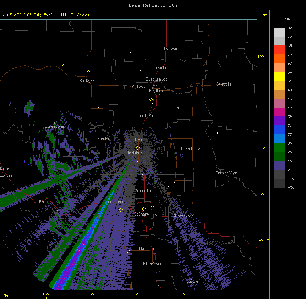This screenshot has width=306, height=299.
Task: Click the Lacombe town label
Action: (160, 68)
